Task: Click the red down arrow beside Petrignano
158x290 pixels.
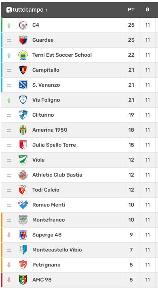Action: click(9, 265)
